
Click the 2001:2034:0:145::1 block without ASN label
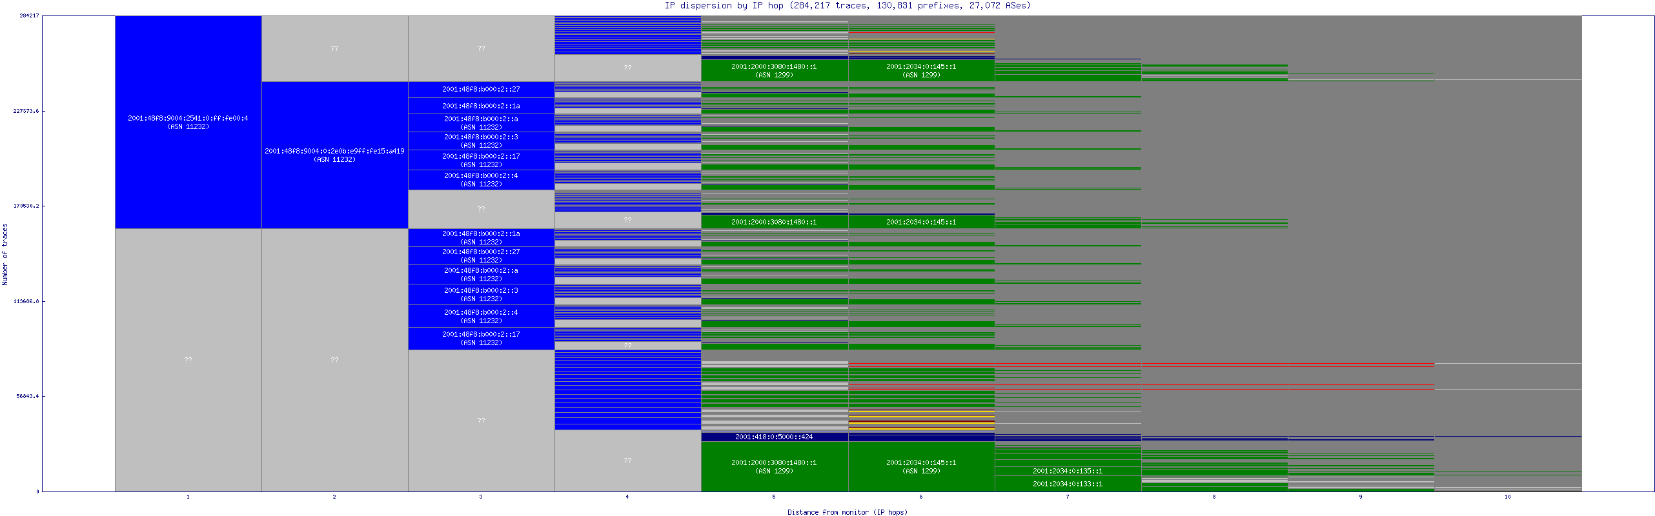tap(921, 222)
